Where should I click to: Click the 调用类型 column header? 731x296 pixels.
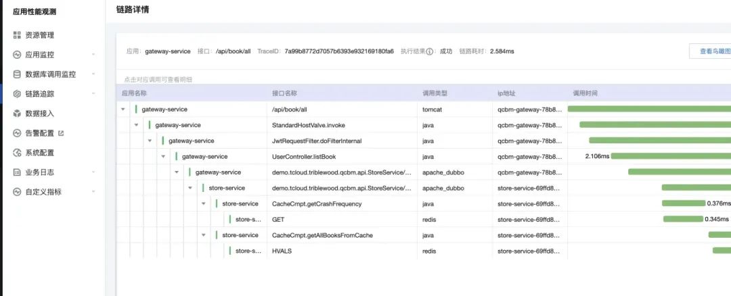point(435,93)
